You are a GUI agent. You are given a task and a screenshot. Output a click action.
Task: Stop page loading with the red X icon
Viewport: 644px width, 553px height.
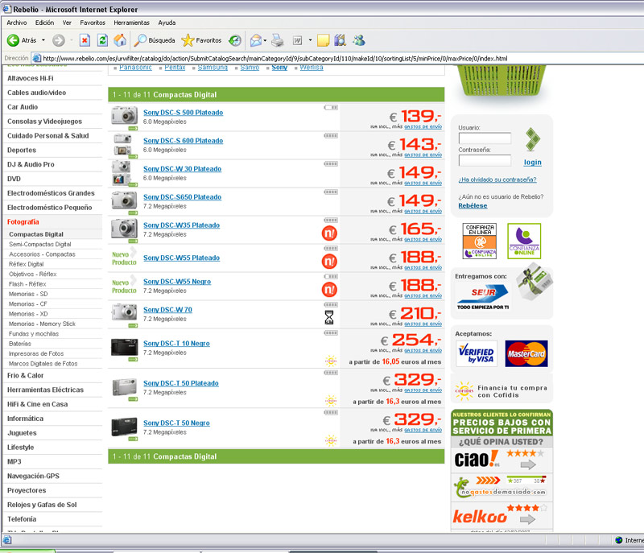tap(85, 40)
